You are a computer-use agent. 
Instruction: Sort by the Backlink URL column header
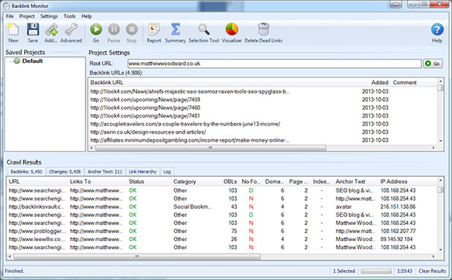tap(189, 83)
